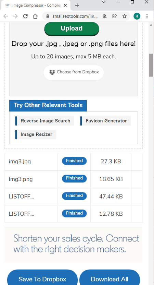Open the share page icon in address bar
The width and height of the screenshot is (154, 285).
pos(114,16)
